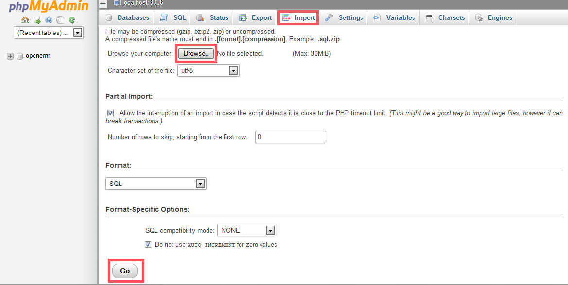Expand the openemr database tree node

pyautogui.click(x=10, y=56)
